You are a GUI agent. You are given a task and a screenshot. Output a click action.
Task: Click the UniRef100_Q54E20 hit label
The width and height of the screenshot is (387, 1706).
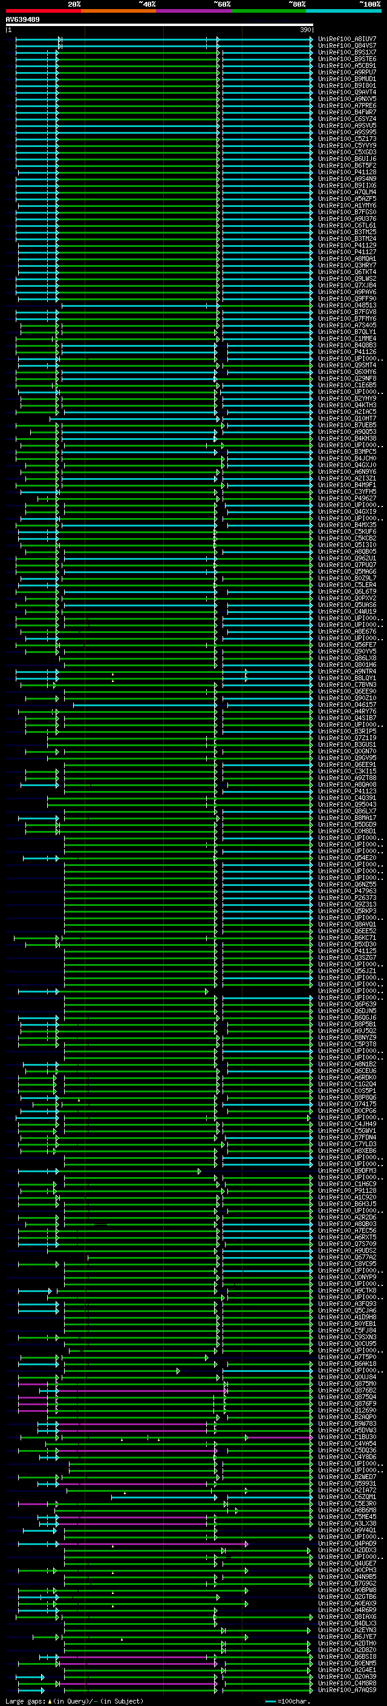[x=347, y=858]
